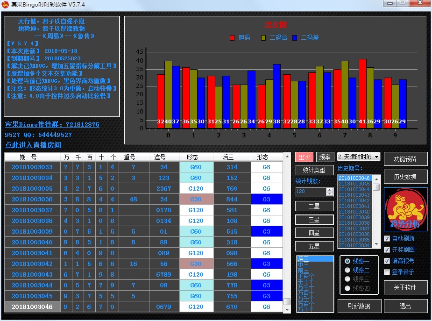The height and width of the screenshot is (321, 432).
Task: Open the 点此进入直播房间 link
Action: coord(33,145)
